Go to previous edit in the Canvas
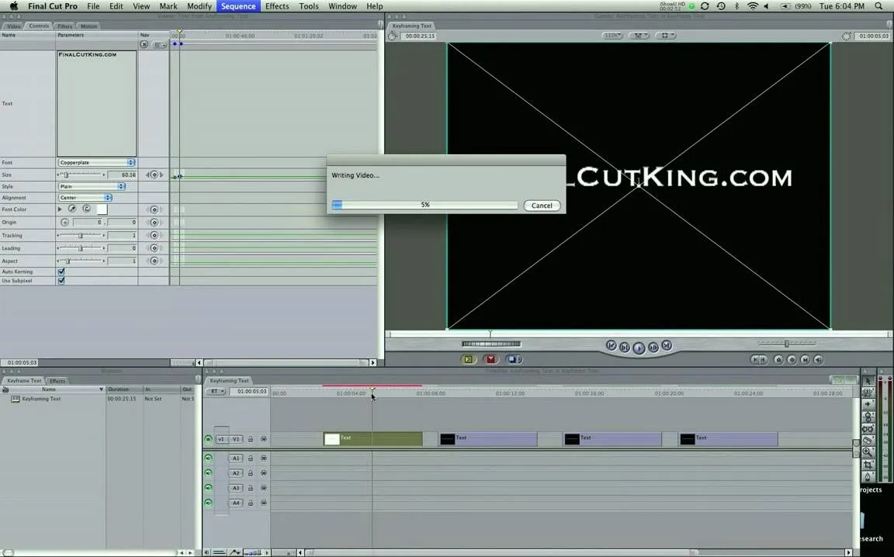The width and height of the screenshot is (894, 557). pyautogui.click(x=612, y=345)
